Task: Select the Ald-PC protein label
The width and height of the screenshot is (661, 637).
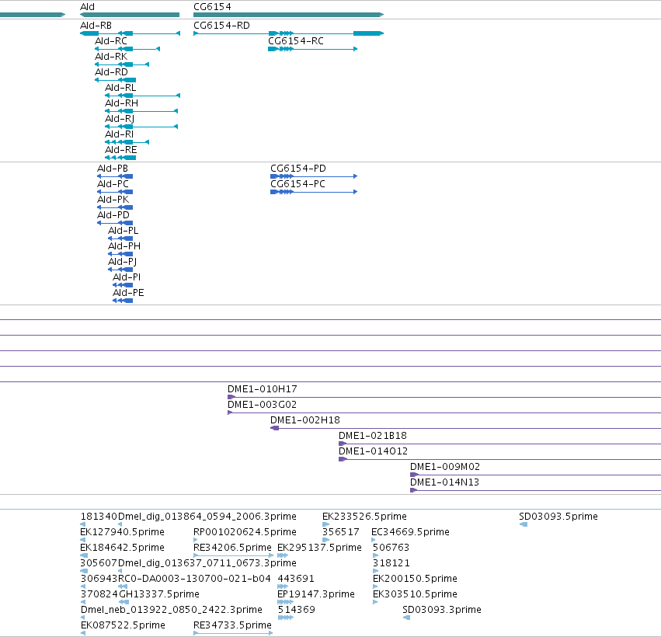Action: [113, 184]
